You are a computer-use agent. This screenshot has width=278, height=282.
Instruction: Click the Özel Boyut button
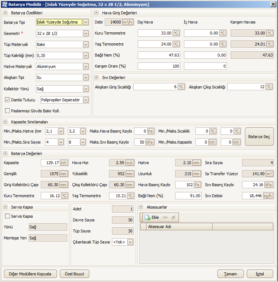[75, 274]
